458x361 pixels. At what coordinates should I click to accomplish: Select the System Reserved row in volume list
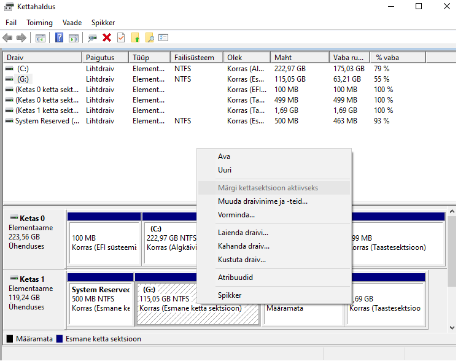coord(42,121)
